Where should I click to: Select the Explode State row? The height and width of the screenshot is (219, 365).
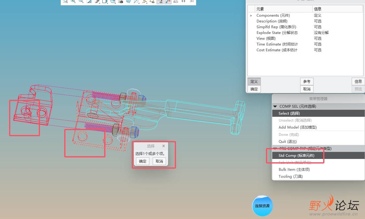click(305, 33)
